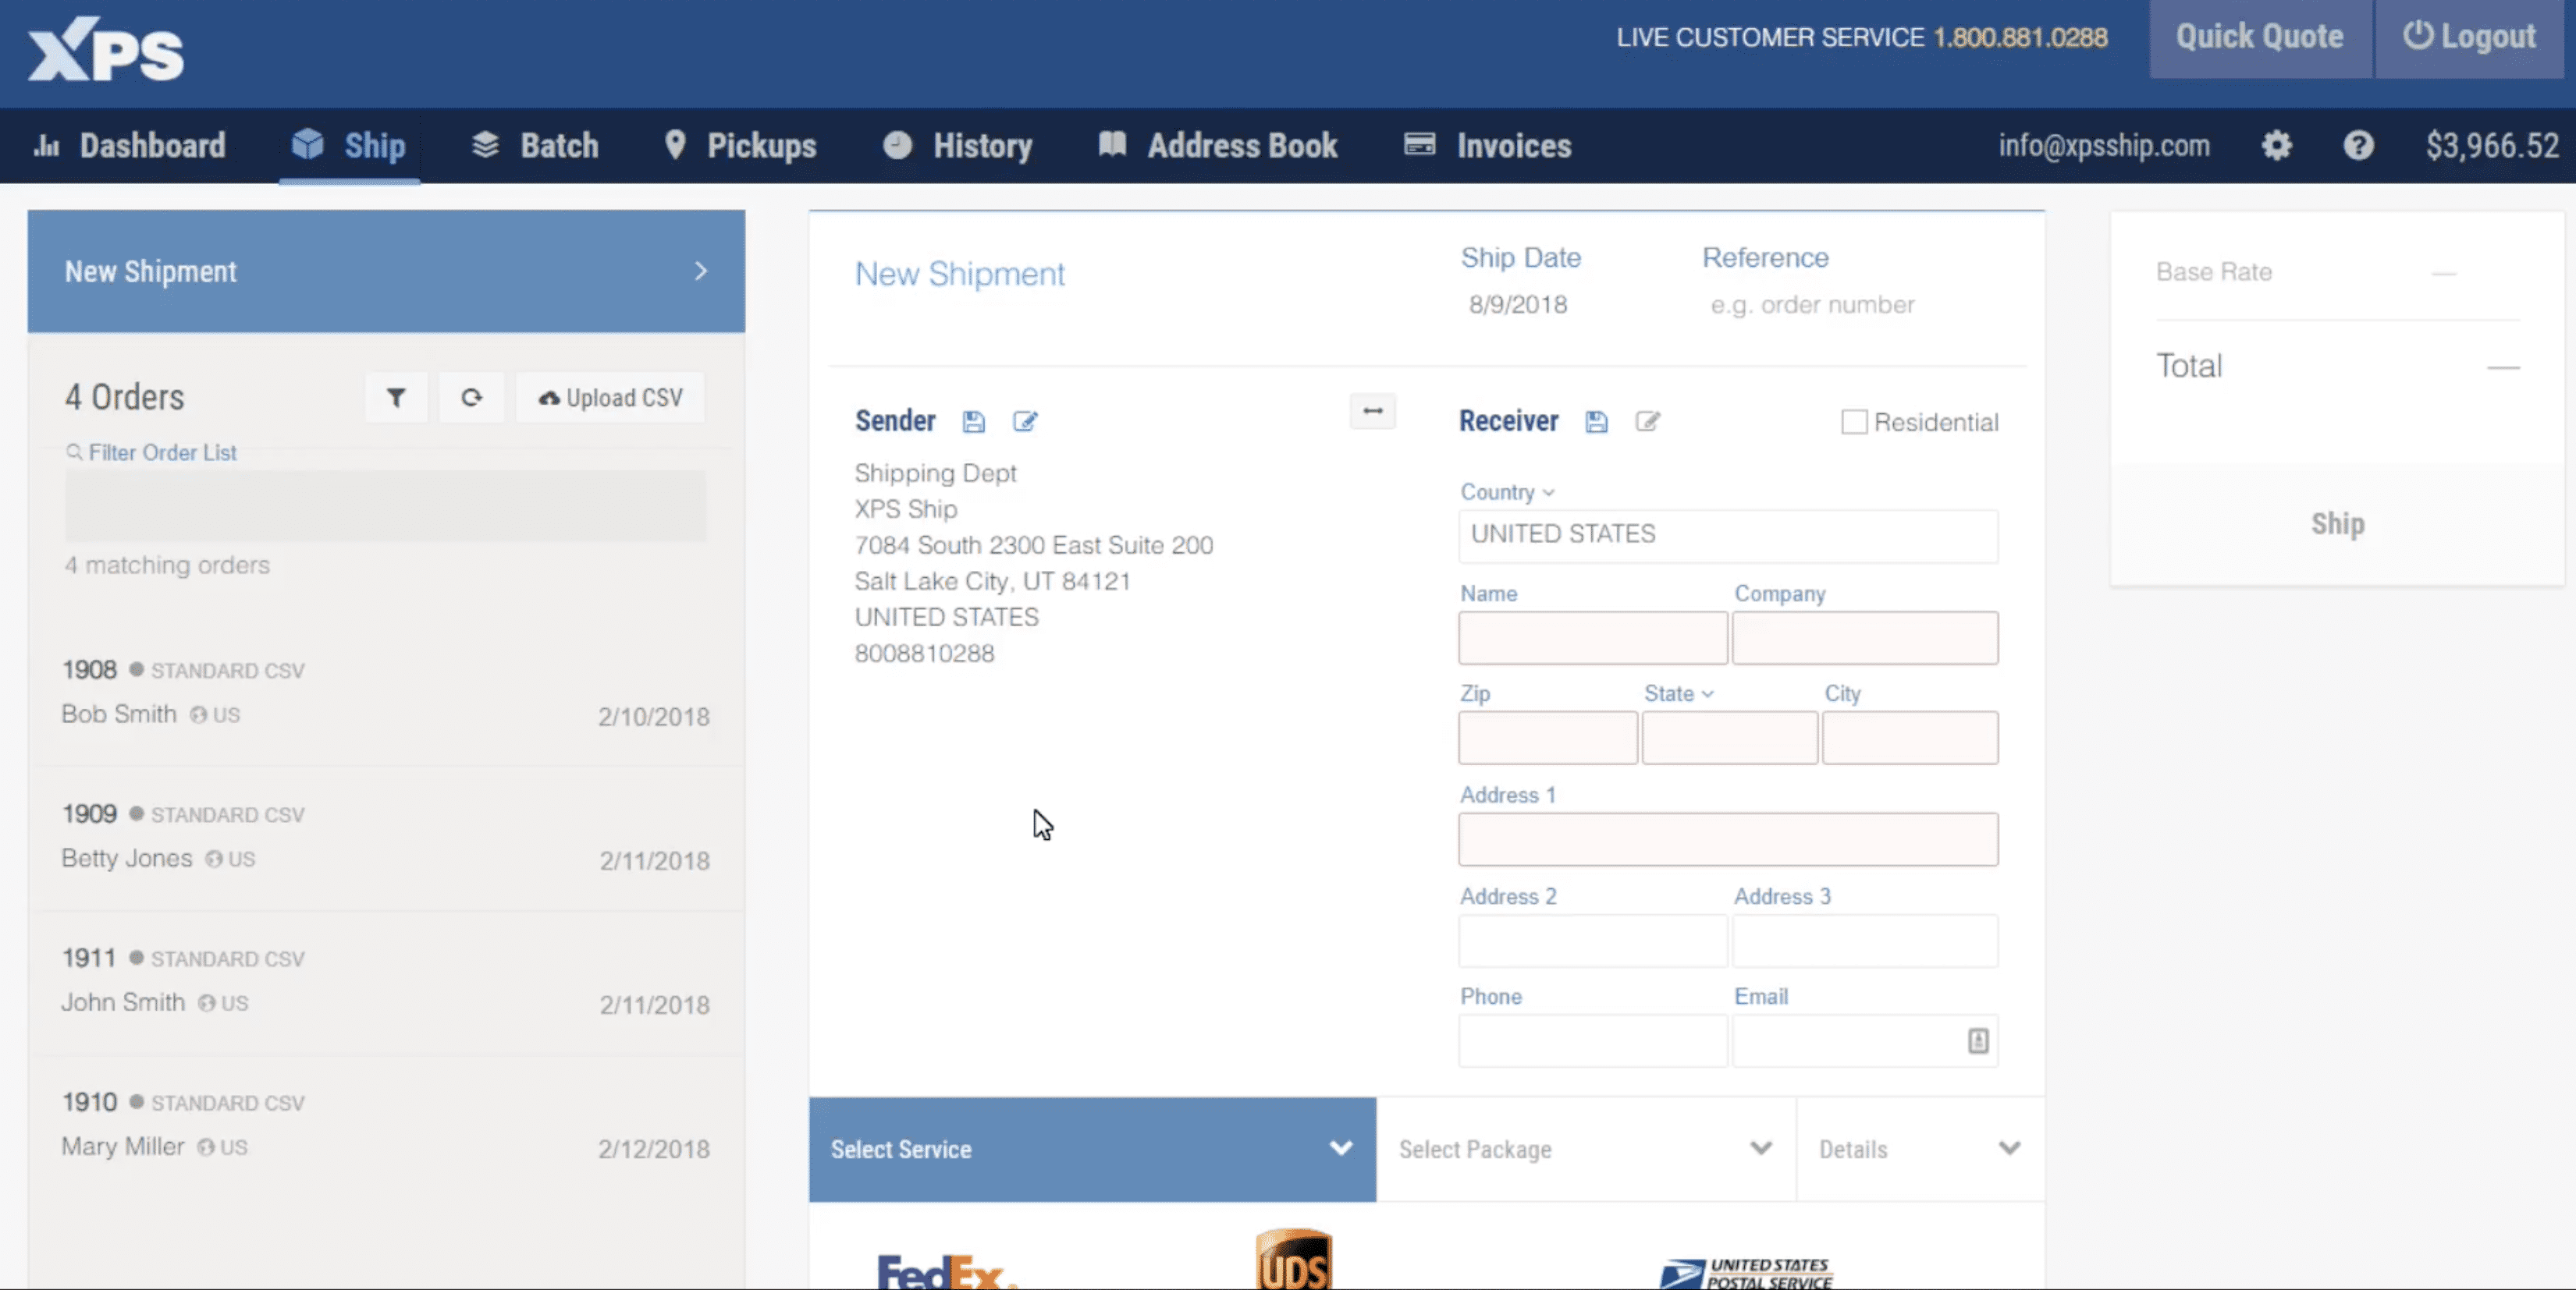Go to the Dashboard tab
Image resolution: width=2576 pixels, height=1290 pixels.
(130, 146)
